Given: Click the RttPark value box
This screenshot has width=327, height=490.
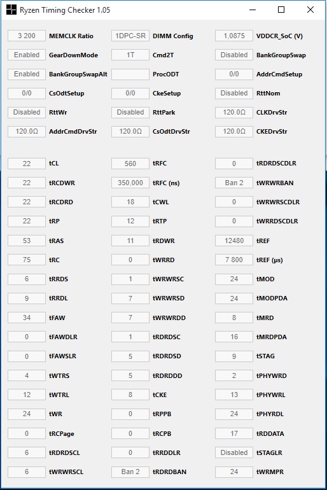Looking at the screenshot, I should [x=130, y=112].
